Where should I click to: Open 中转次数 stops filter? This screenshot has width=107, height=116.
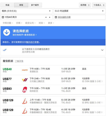[8, 23]
